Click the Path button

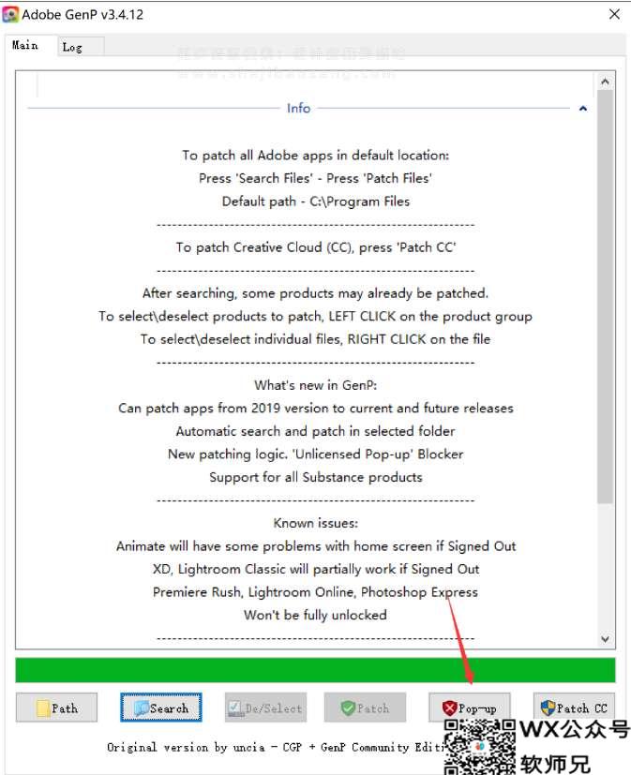(56, 708)
